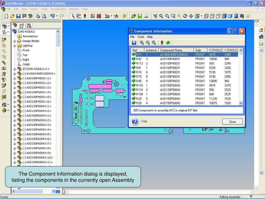Screen dimensions: 265x199
Task: Expand the AXD100P40031<1> component node
Action: (x=14, y=79)
